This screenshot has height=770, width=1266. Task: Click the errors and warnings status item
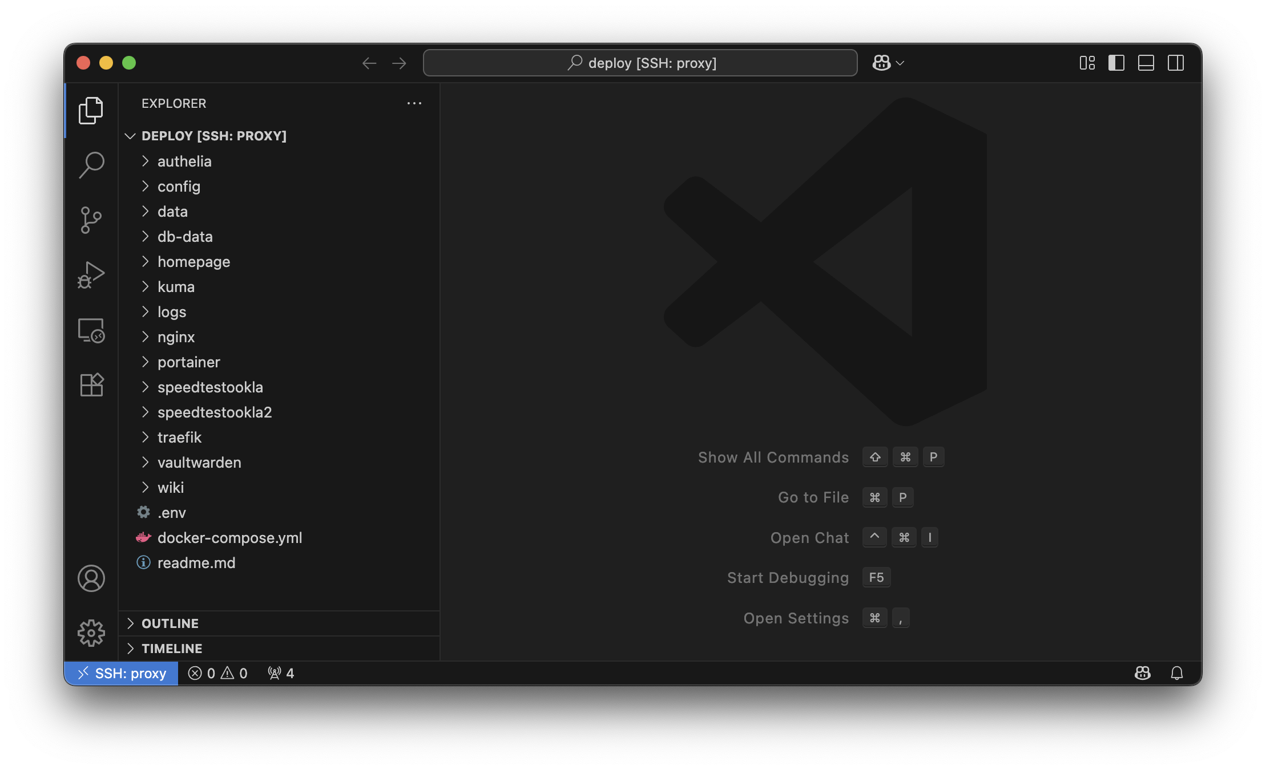pos(218,673)
